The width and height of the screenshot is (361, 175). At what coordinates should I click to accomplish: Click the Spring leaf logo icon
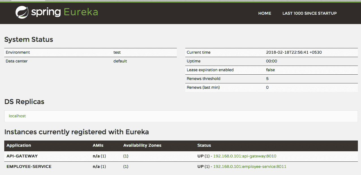pyautogui.click(x=22, y=12)
